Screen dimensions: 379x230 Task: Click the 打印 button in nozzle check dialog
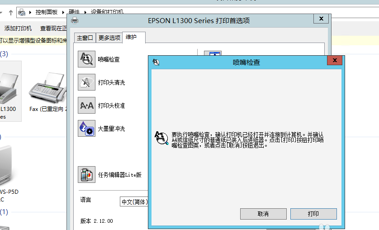click(x=313, y=214)
